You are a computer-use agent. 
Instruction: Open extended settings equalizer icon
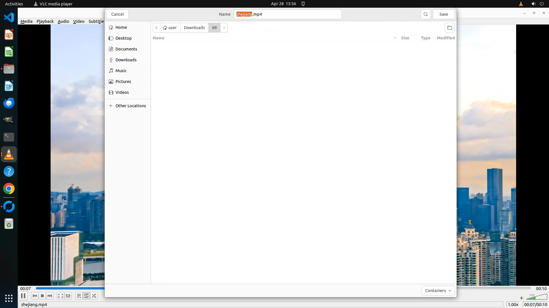[x=68, y=296]
